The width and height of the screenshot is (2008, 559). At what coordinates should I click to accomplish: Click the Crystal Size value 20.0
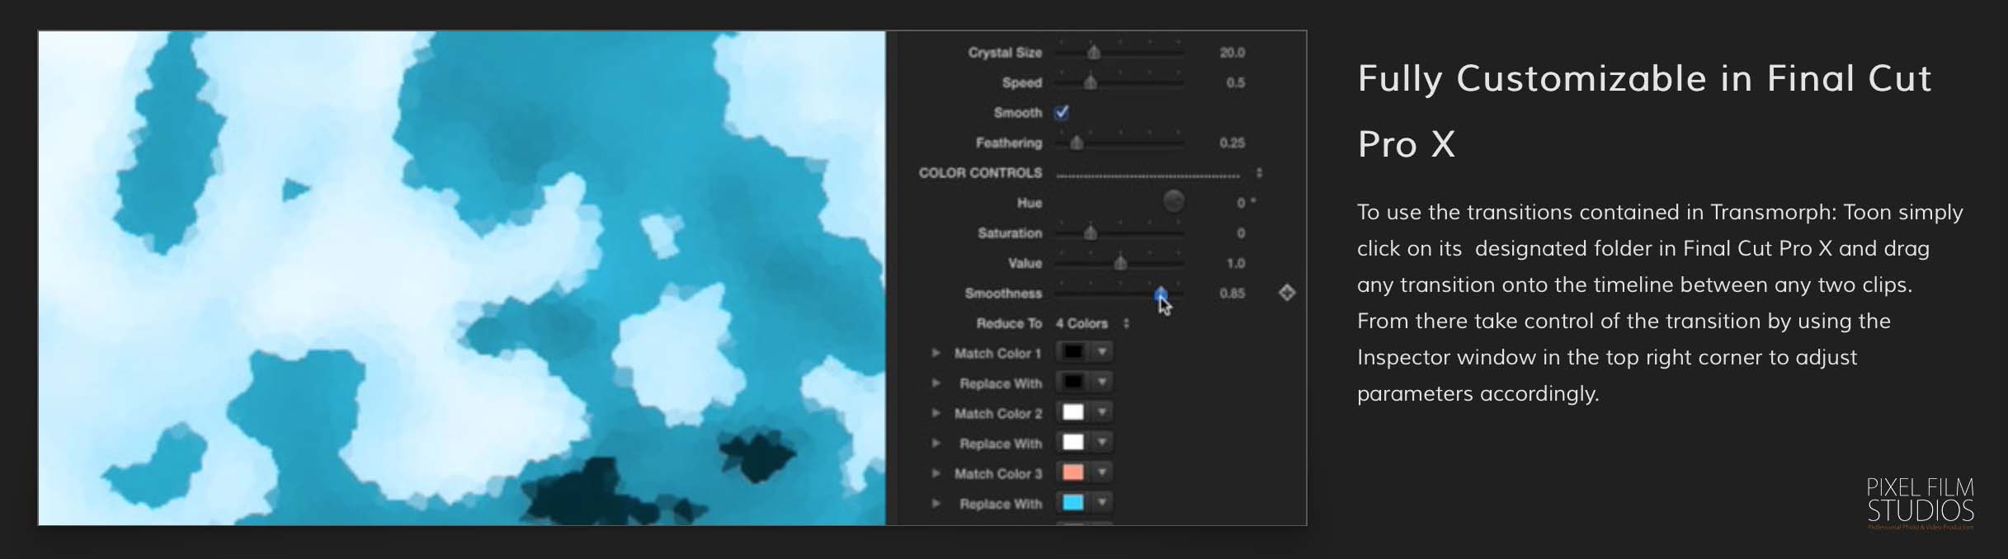coord(1232,53)
